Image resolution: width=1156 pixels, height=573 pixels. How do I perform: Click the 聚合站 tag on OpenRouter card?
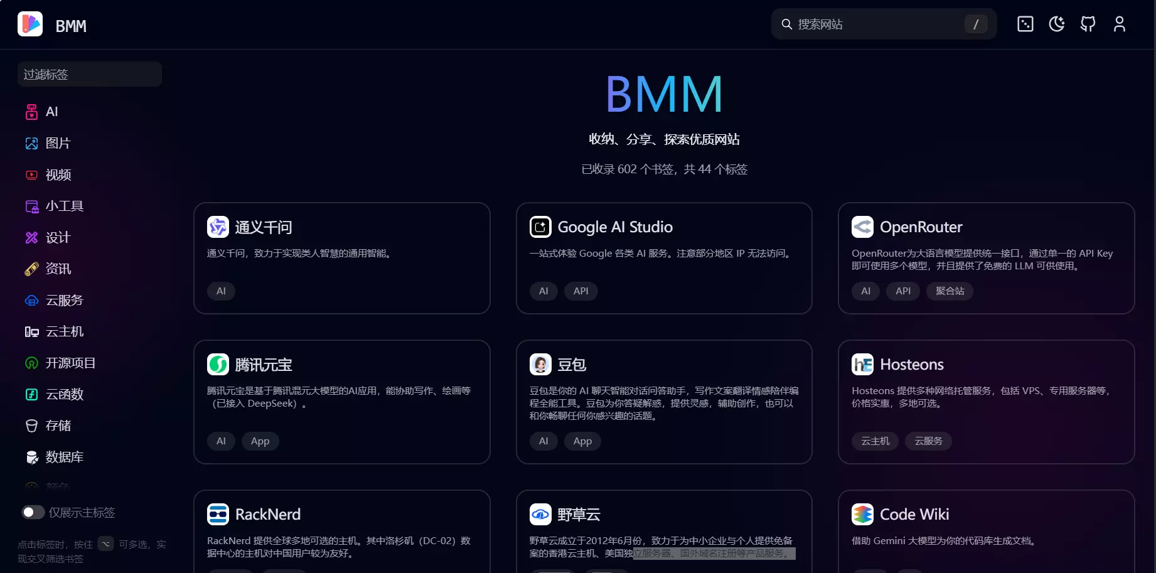(x=950, y=291)
